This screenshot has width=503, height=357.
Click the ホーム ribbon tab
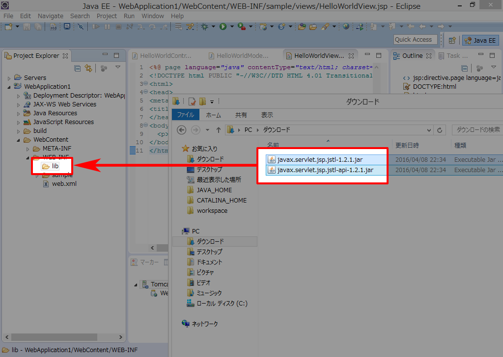point(213,115)
